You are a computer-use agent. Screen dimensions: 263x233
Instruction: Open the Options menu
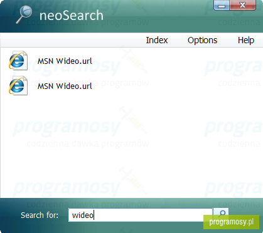pyautogui.click(x=202, y=40)
